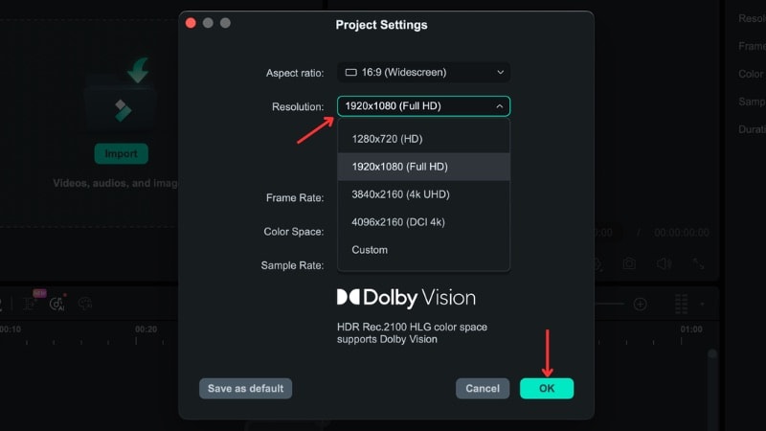The height and width of the screenshot is (431, 766).
Task: Close the Project Settings dialog with red button
Action: (191, 23)
